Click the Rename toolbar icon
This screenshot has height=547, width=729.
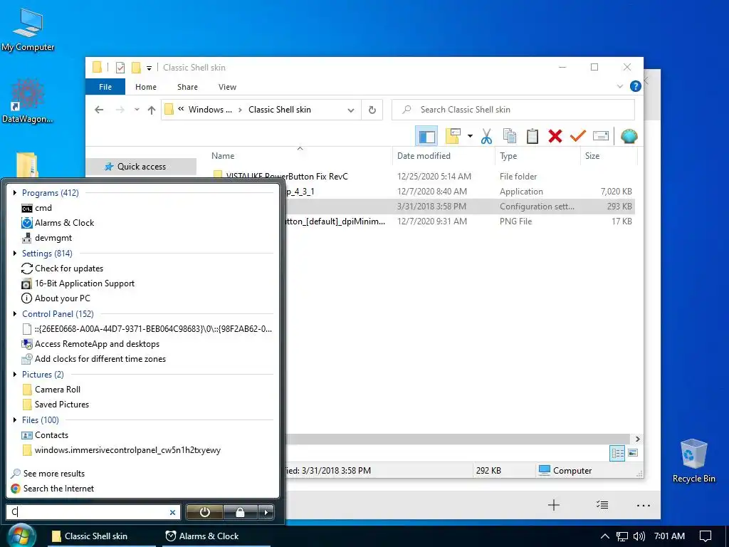coord(601,136)
